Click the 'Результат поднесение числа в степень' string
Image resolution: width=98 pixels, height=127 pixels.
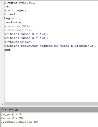pyautogui.click(x=54, y=46)
